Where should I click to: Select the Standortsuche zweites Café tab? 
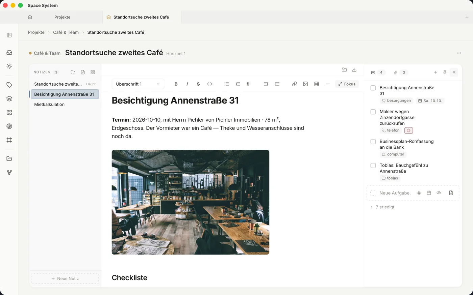142,17
